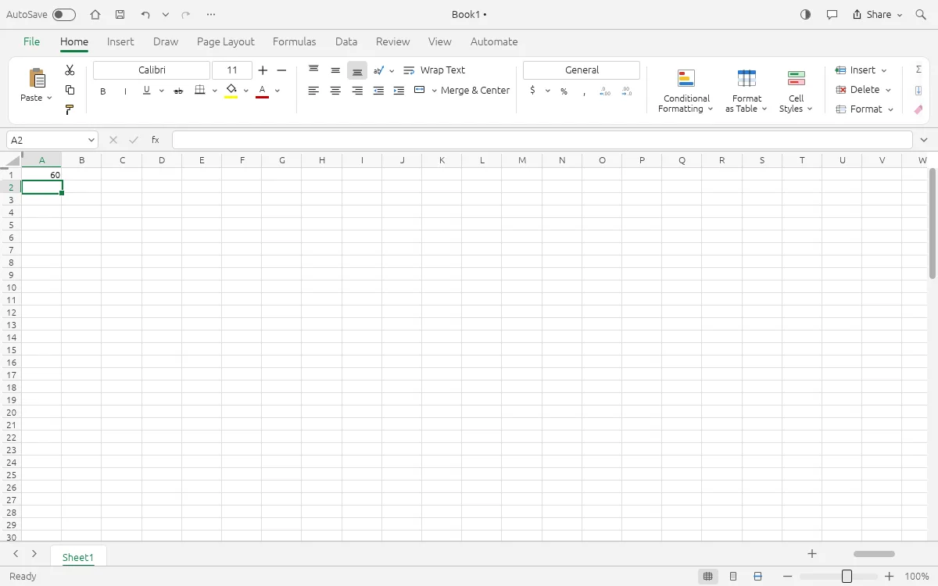
Task: Click Middle Align icon
Action: point(335,70)
